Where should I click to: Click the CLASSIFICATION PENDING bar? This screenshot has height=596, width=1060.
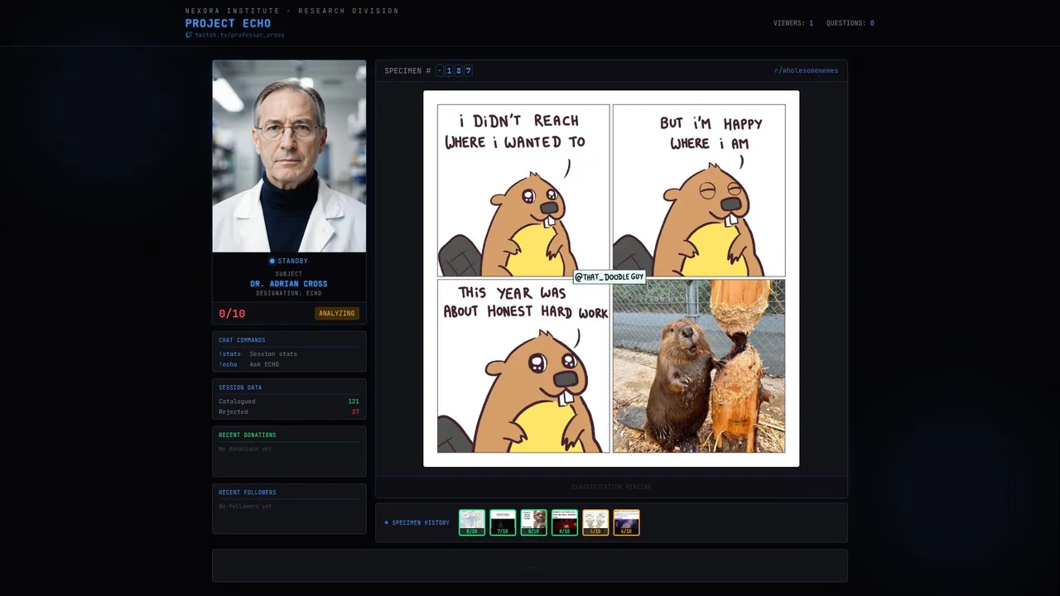coord(611,487)
